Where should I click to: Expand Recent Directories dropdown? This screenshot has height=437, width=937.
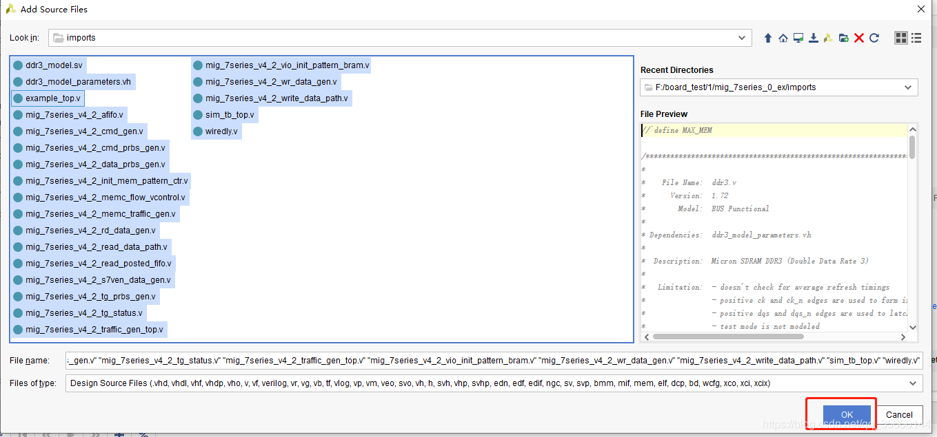909,87
